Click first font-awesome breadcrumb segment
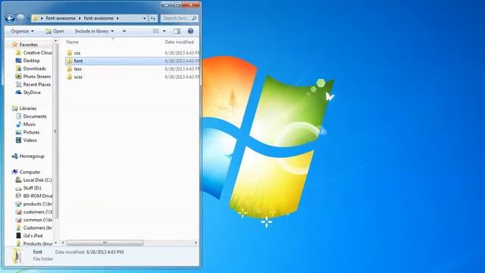 (61, 18)
